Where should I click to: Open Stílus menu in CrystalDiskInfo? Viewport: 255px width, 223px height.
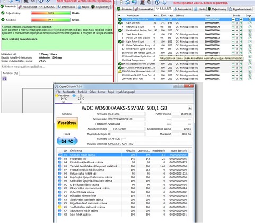tap(92, 92)
